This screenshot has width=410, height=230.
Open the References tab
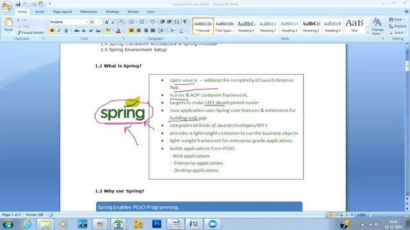tap(88, 11)
